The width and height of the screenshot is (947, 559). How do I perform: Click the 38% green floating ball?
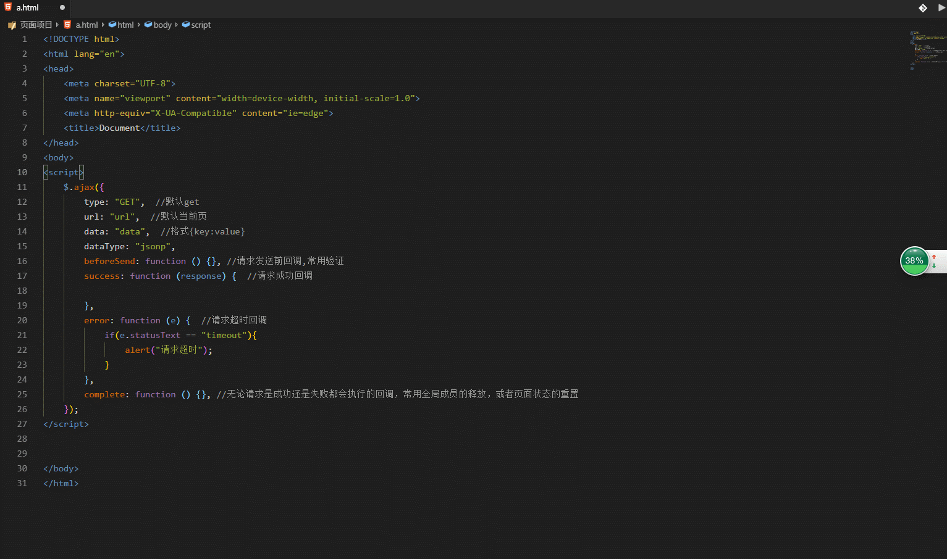(x=914, y=261)
